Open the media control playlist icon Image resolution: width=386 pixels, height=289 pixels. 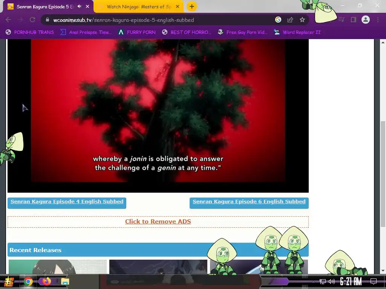(x=342, y=20)
